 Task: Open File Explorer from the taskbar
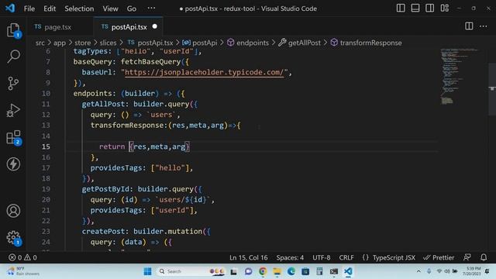point(277,271)
